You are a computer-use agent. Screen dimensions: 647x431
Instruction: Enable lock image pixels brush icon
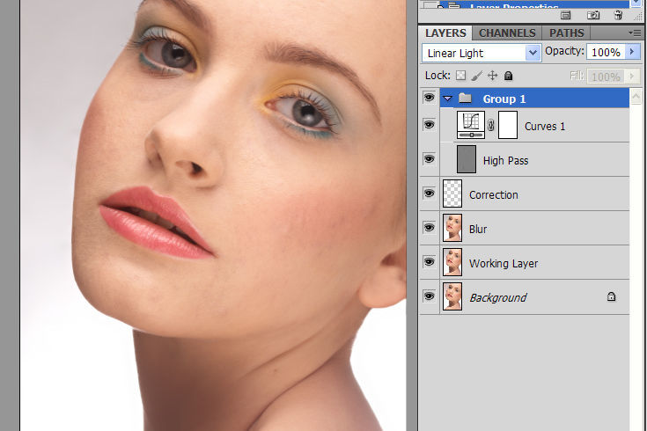click(x=476, y=76)
